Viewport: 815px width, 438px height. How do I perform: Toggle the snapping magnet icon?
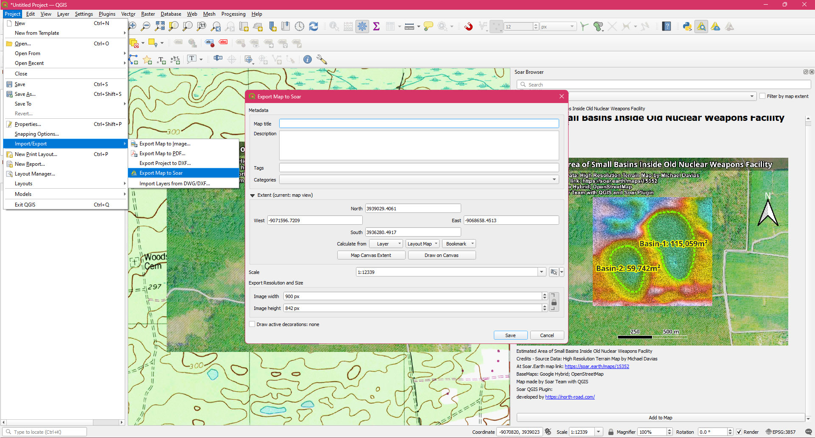pyautogui.click(x=468, y=27)
